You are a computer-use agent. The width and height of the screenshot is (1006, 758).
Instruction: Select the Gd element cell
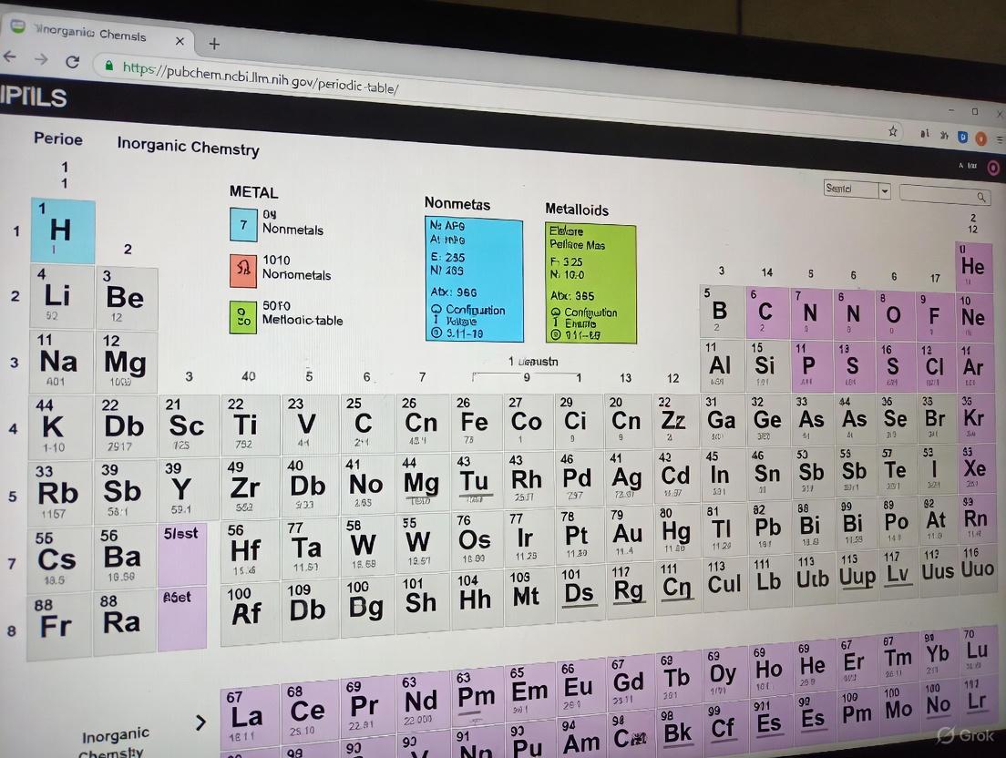[x=630, y=681]
